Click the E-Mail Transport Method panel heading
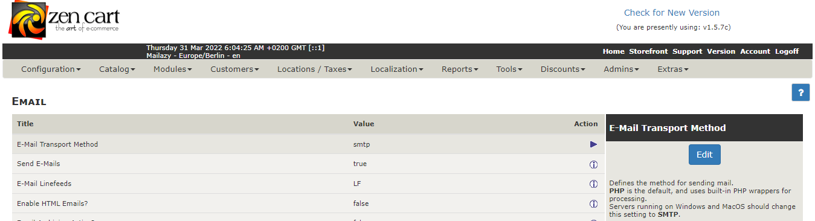This screenshot has height=221, width=815. pos(668,128)
